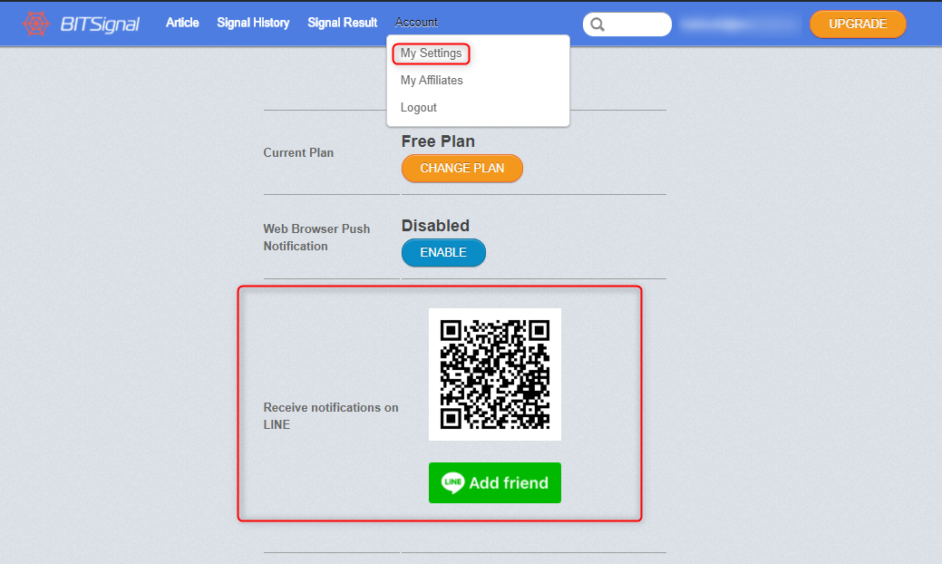Open Signal Result page

pos(343,23)
